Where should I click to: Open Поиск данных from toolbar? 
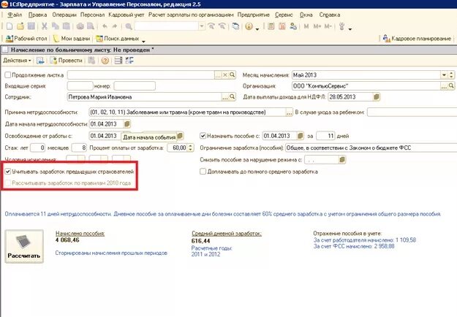point(118,39)
